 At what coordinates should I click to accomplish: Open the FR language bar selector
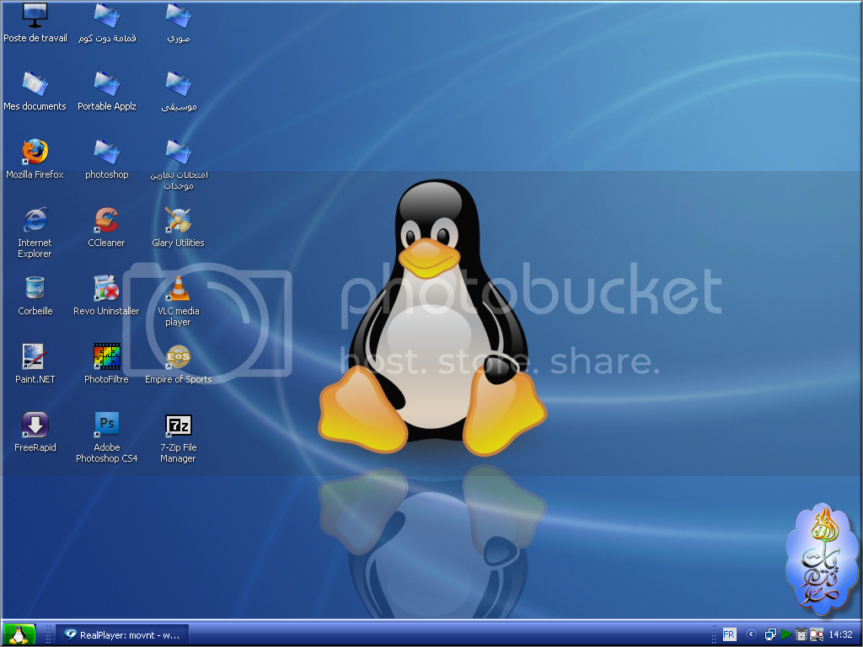pyautogui.click(x=729, y=634)
